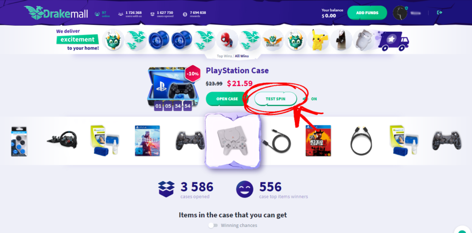This screenshot has height=233, width=472.
Task: Click the logout icon in header
Action: pyautogui.click(x=439, y=12)
